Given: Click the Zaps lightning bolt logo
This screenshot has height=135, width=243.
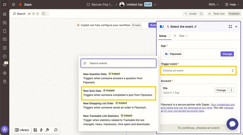Looking at the screenshot, I should pyautogui.click(x=20, y=4).
